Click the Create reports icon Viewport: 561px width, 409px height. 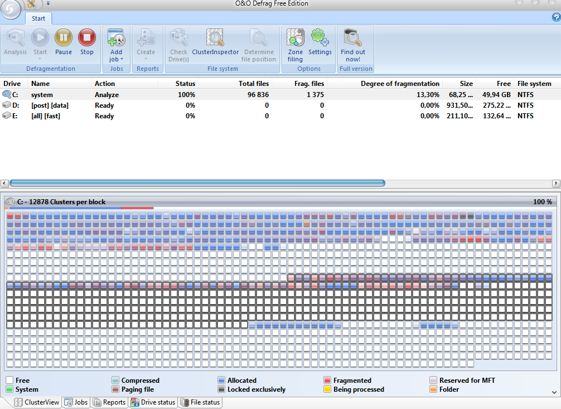(x=146, y=37)
